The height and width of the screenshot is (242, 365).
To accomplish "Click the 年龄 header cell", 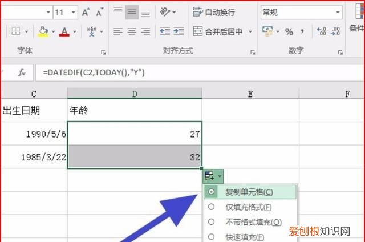I will (135, 110).
